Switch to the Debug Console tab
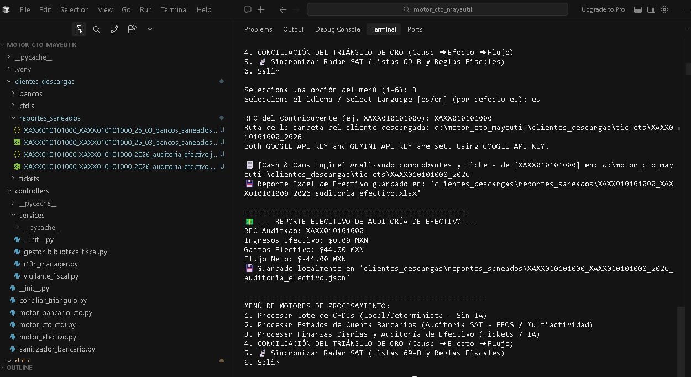 (x=338, y=29)
